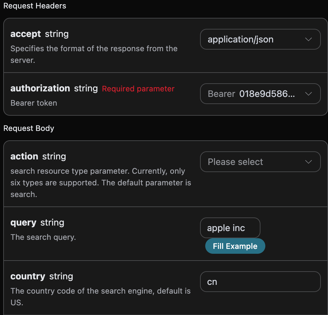Click the 'query' parameter name
This screenshot has height=315, width=328.
click(23, 223)
